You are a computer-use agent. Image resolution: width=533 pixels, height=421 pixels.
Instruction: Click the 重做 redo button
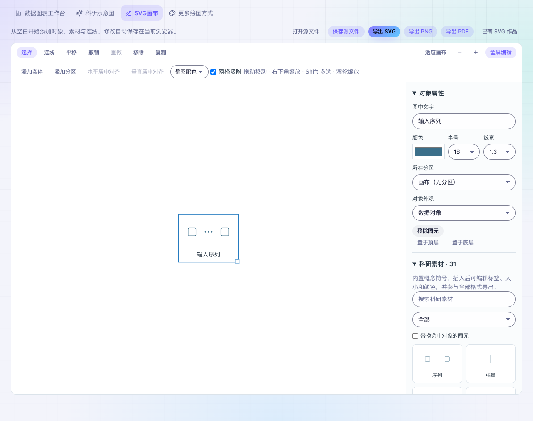pyautogui.click(x=116, y=53)
